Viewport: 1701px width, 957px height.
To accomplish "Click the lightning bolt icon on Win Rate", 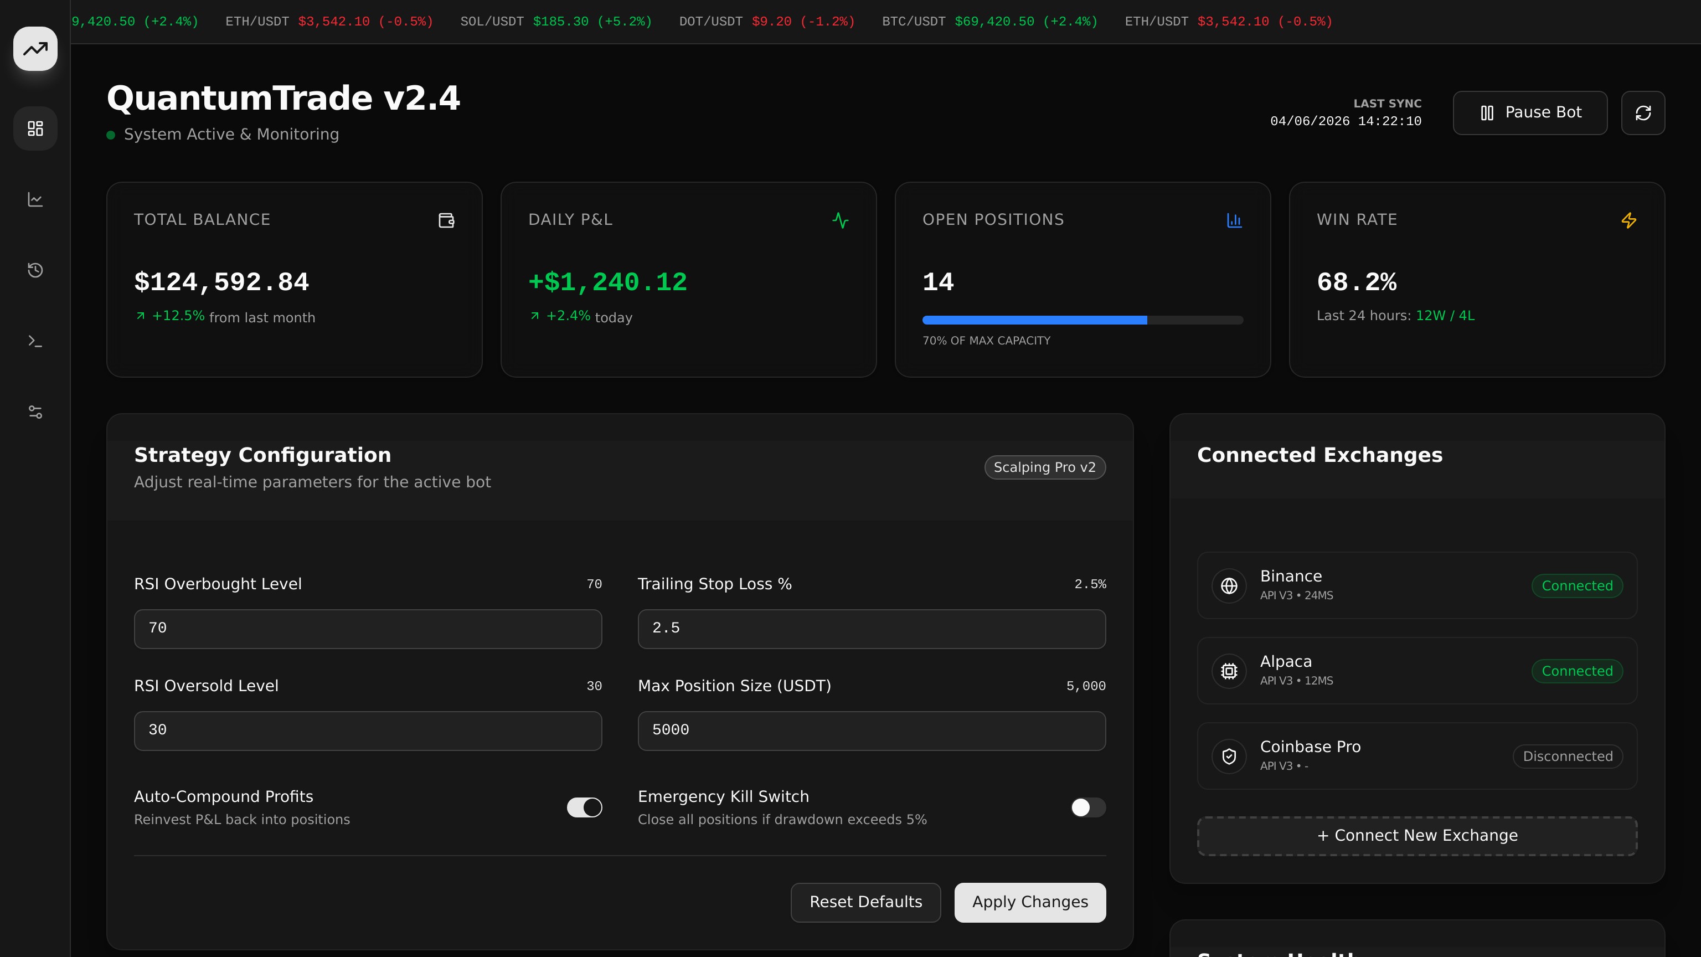I will click(x=1628, y=220).
